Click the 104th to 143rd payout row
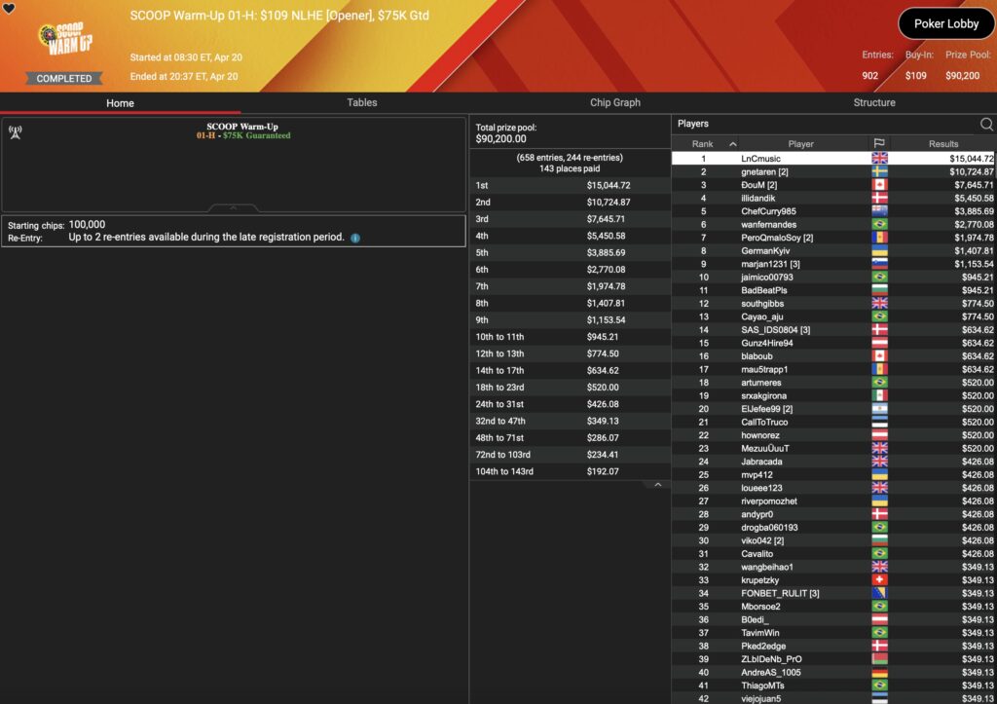The image size is (997, 704). (570, 471)
